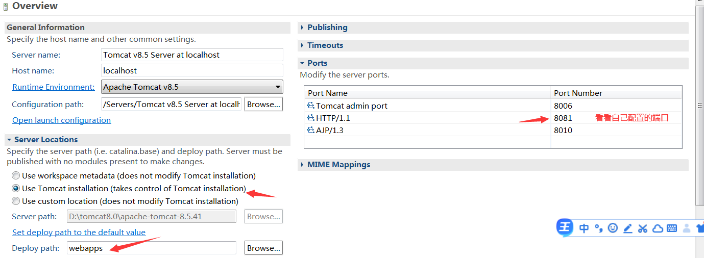Open the Runtime Environment link
The image size is (704, 258).
pyautogui.click(x=54, y=87)
